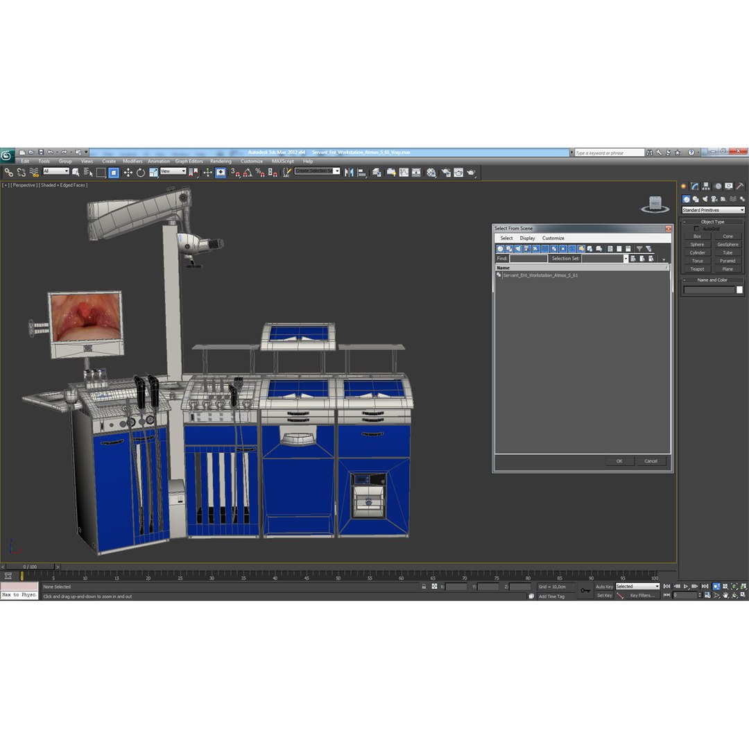The height and width of the screenshot is (749, 749).
Task: Switch to the Utilities hammer tab
Action: [x=739, y=187]
